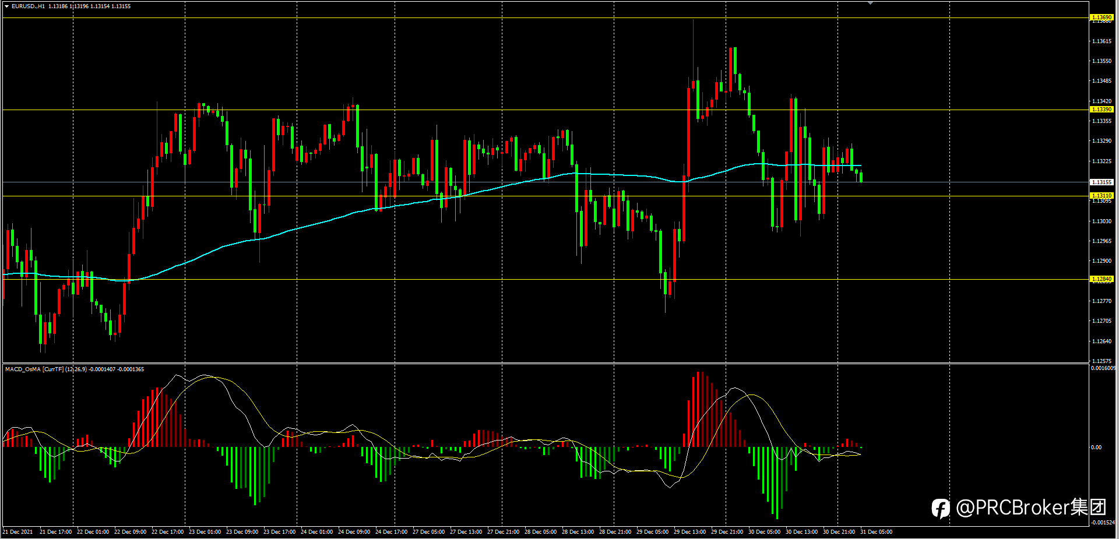Select the yellow 1.13690 price level label
Screen dimensions: 1119x539
[x=1102, y=17]
